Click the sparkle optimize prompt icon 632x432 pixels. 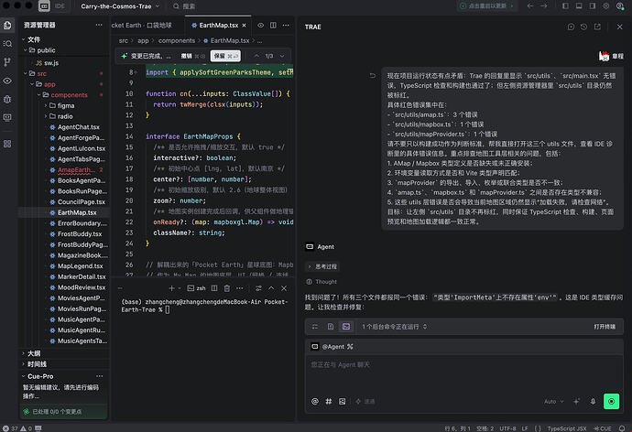pyautogui.click(x=577, y=402)
